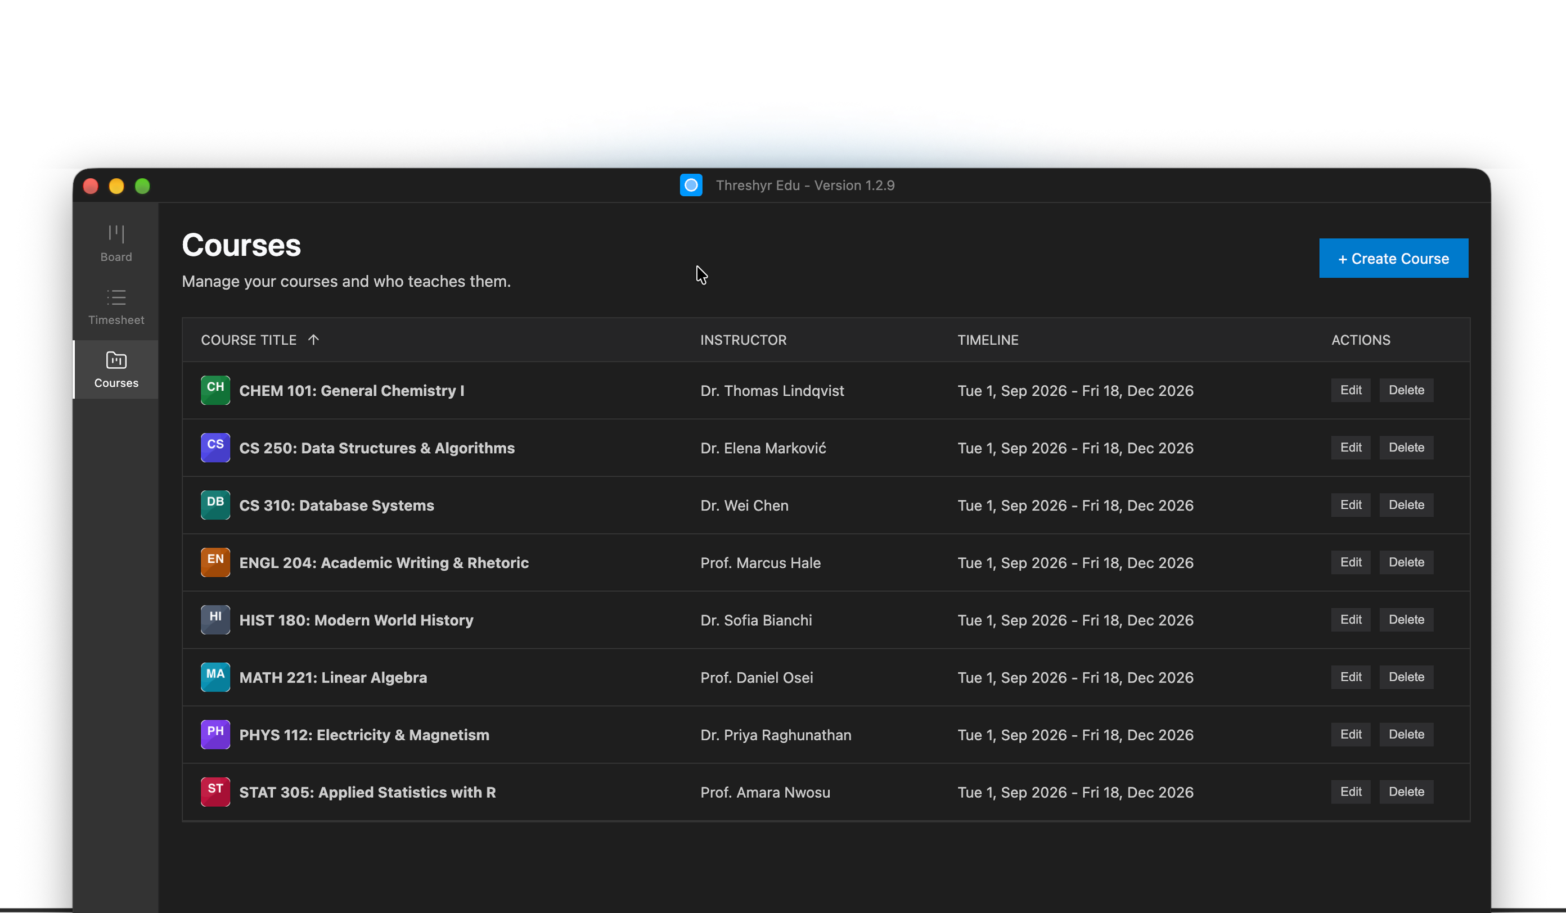This screenshot has width=1566, height=913.
Task: Select 'ENGL 204: Academic Writing & Rhetoric' title
Action: point(384,563)
